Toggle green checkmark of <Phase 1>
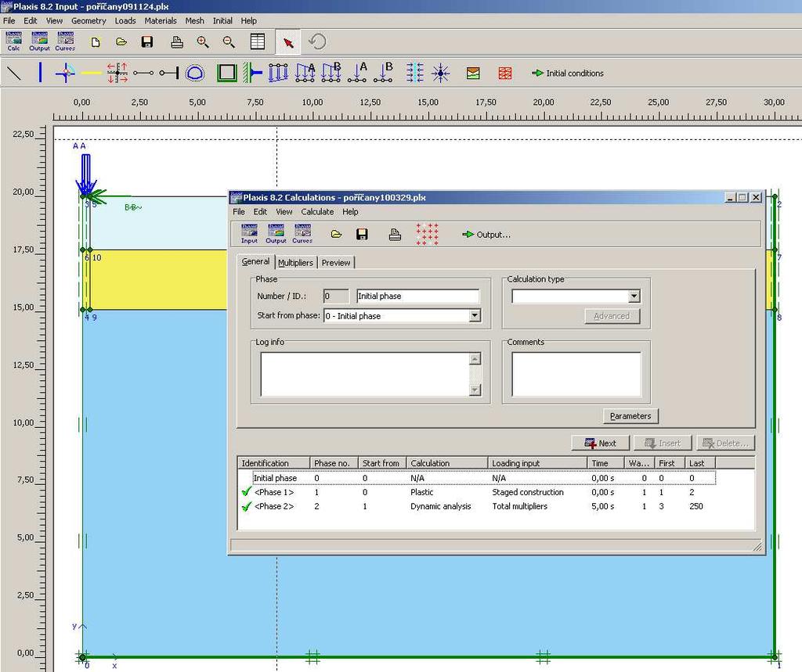The height and width of the screenshot is (672, 802). [x=247, y=491]
